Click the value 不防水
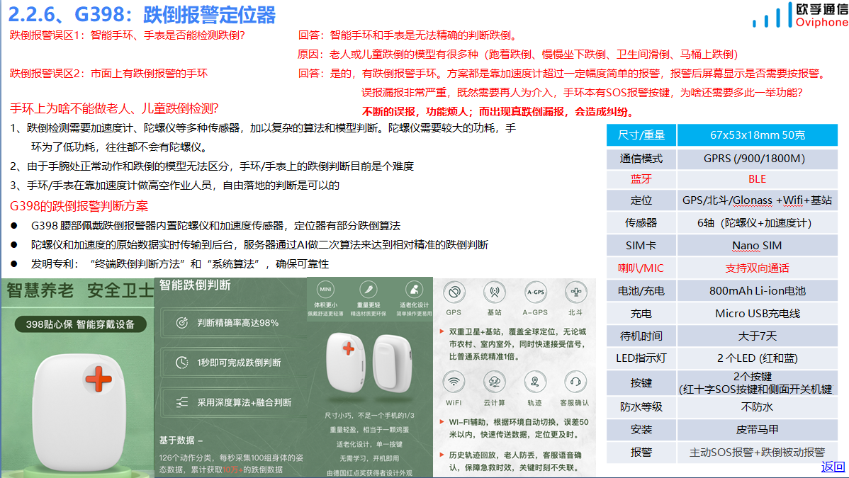Viewport: 849px width, 478px height. (757, 407)
